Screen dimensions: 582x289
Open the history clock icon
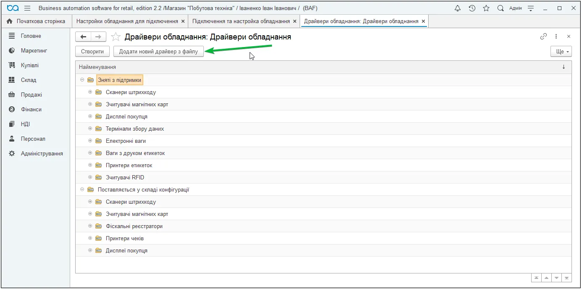[x=472, y=8]
